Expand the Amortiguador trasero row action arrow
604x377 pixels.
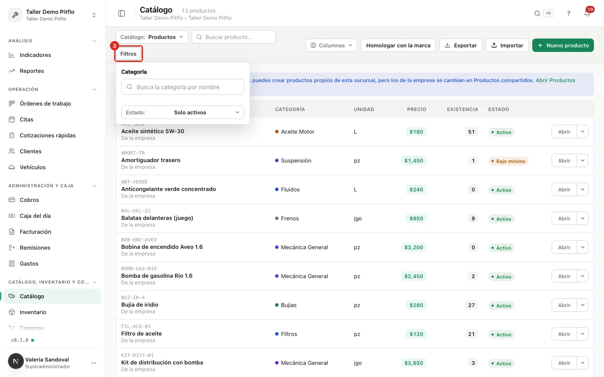tap(583, 160)
